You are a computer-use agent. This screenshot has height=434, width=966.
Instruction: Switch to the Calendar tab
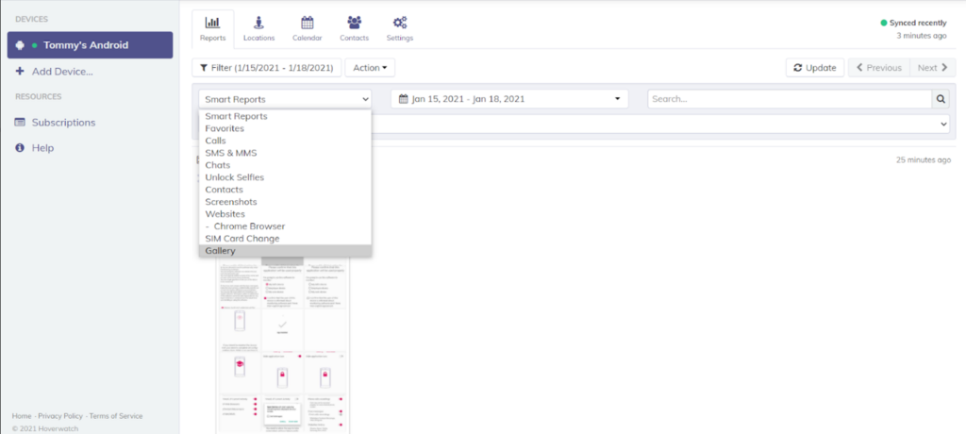coord(307,29)
